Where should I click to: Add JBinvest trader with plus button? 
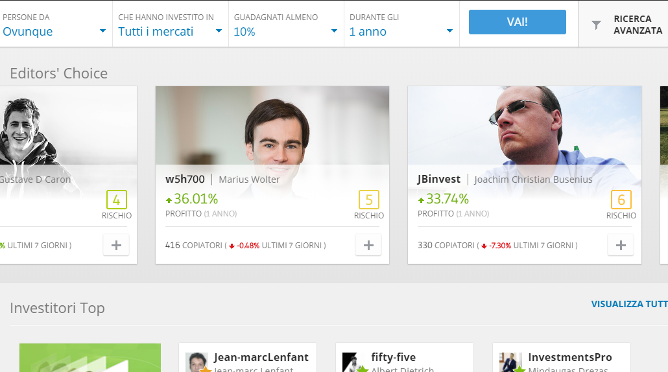tap(621, 245)
